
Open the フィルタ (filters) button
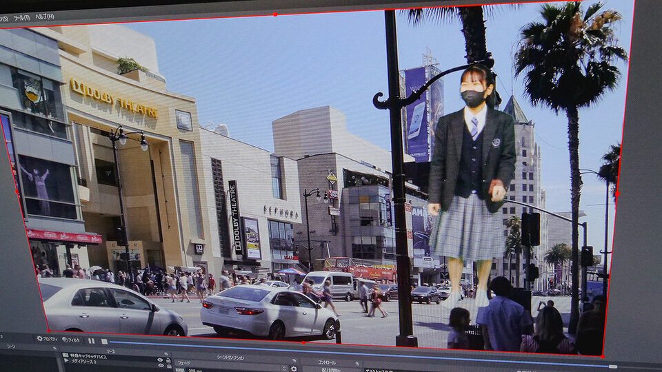click(x=71, y=340)
